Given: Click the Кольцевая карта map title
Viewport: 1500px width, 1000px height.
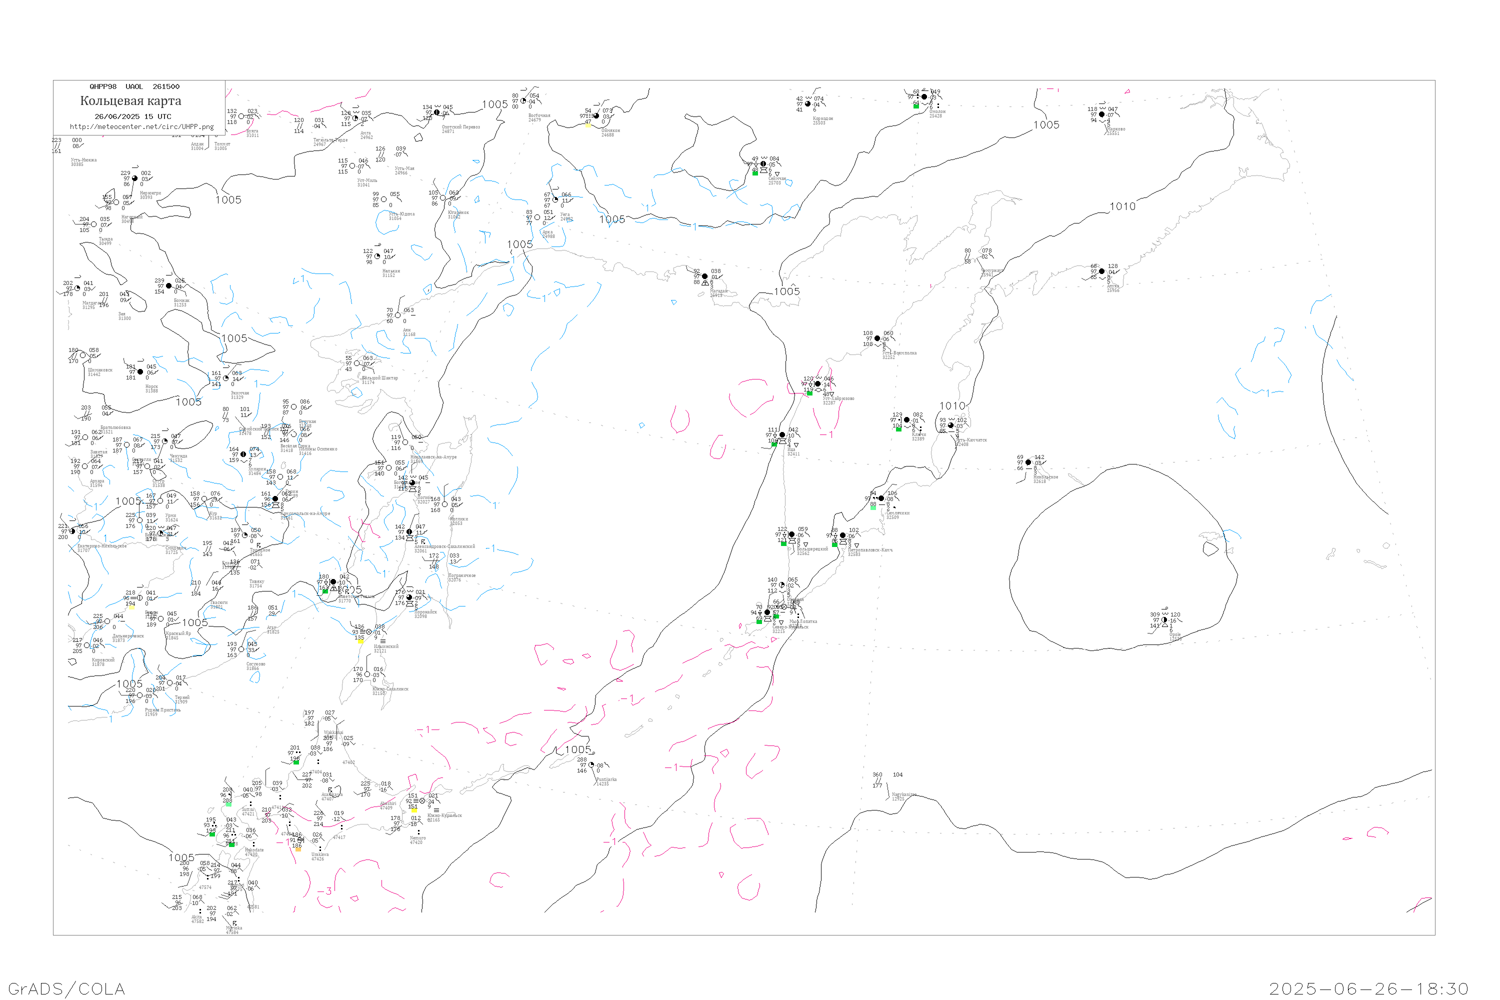Looking at the screenshot, I should coord(130,101).
